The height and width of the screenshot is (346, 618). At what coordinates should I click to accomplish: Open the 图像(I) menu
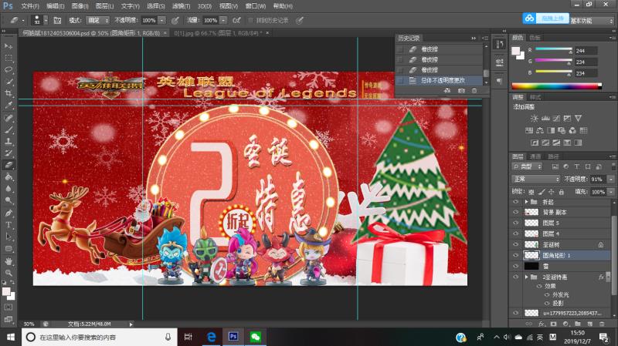click(x=80, y=6)
